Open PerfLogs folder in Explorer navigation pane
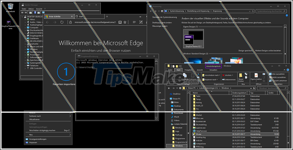 178,135
